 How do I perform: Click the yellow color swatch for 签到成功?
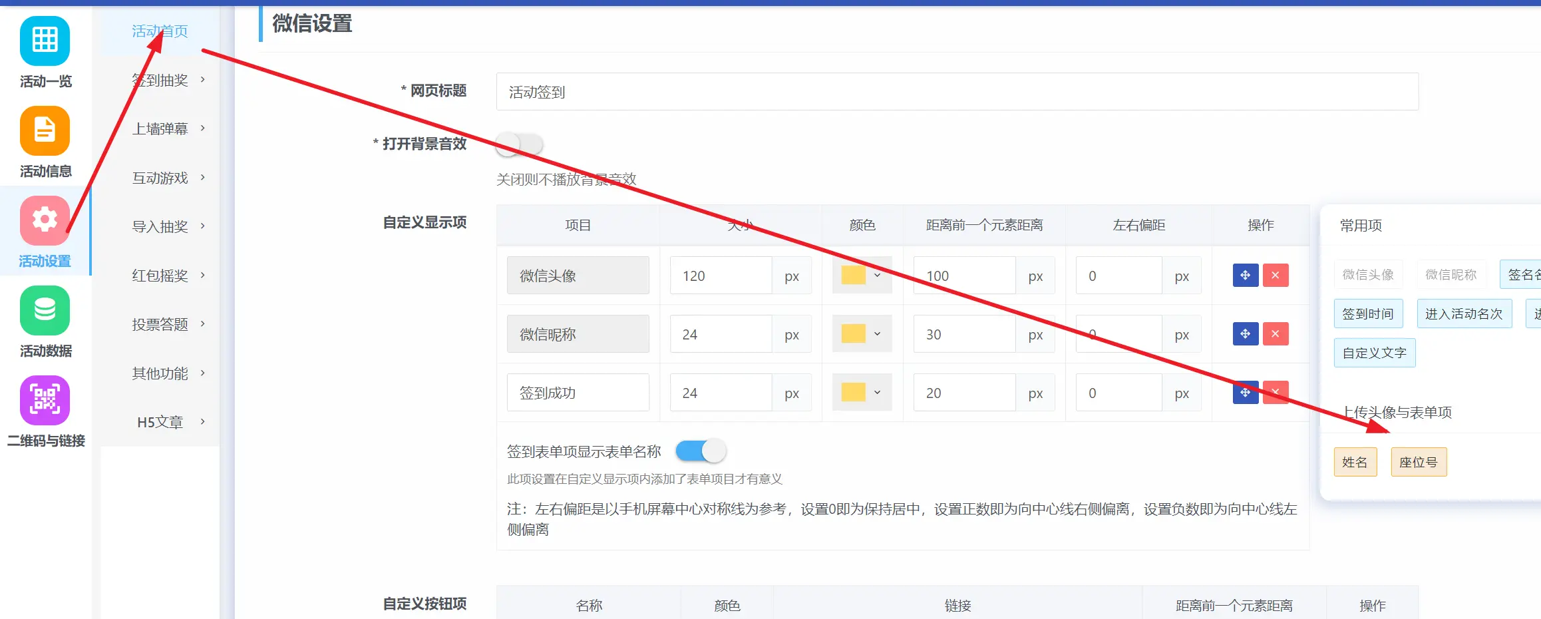[854, 393]
